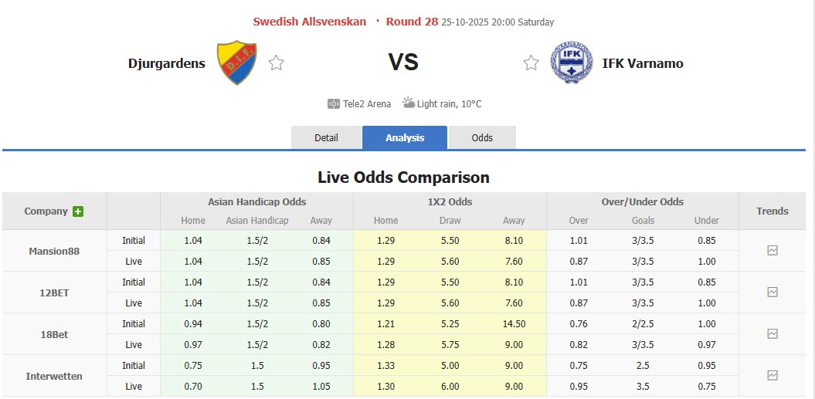Click the green plus icon beside Company
Screen dimensions: 815x399
click(78, 211)
